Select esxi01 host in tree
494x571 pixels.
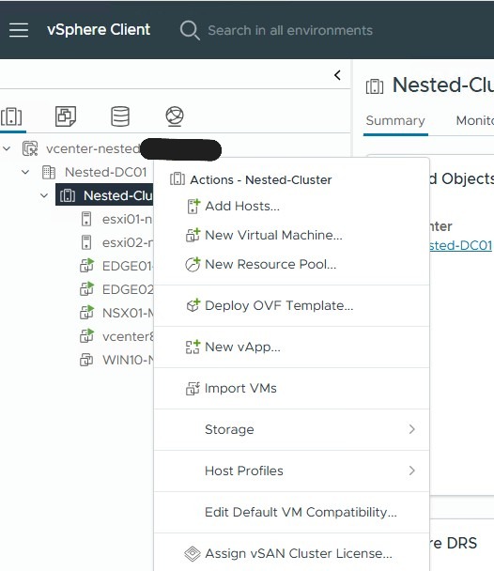[x=127, y=219]
